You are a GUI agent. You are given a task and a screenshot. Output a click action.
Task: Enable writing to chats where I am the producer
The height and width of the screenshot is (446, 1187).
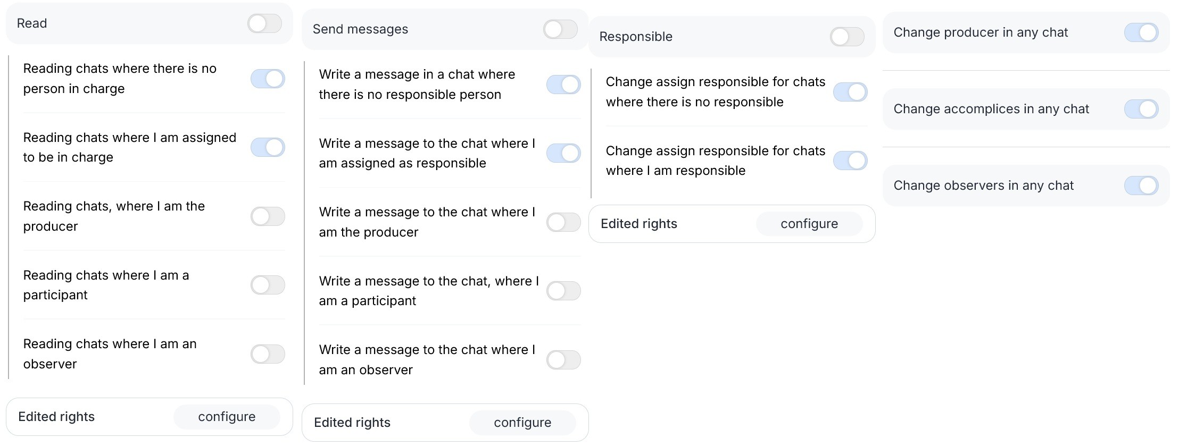(563, 222)
